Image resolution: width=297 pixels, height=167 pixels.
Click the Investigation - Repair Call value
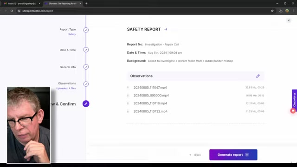point(162,45)
